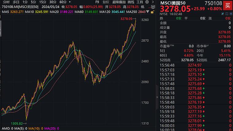Click the 15:59:48 tick row
233x131 pixels.
195,121
